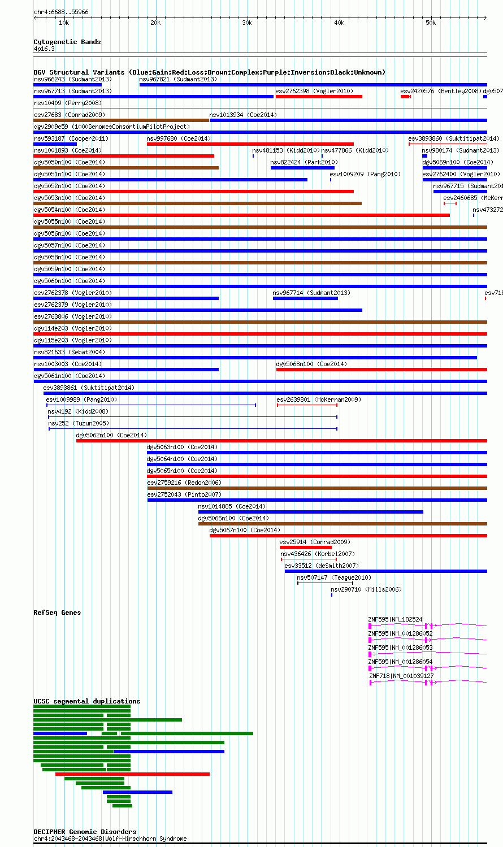Open the esv27683 (Conrad2009) variant
Image resolution: width=503 pixels, height=847 pixels.
pos(70,115)
